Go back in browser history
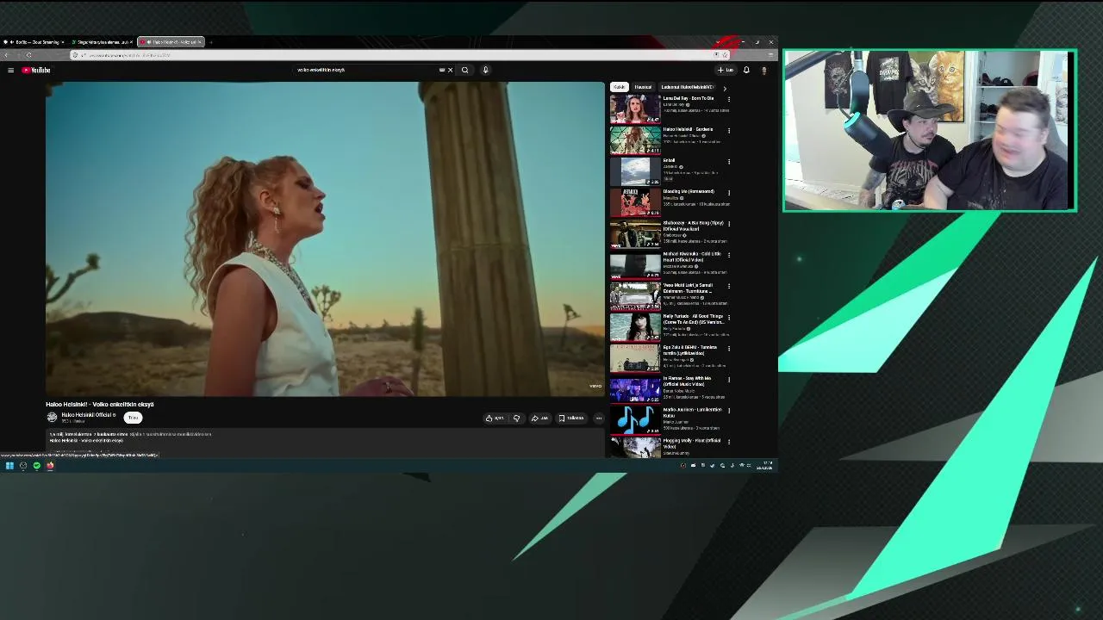The image size is (1103, 620). click(7, 55)
